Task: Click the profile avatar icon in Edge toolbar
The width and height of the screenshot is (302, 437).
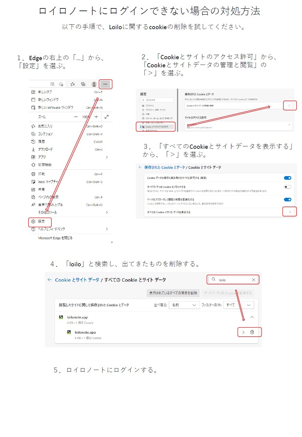Action: (94, 84)
